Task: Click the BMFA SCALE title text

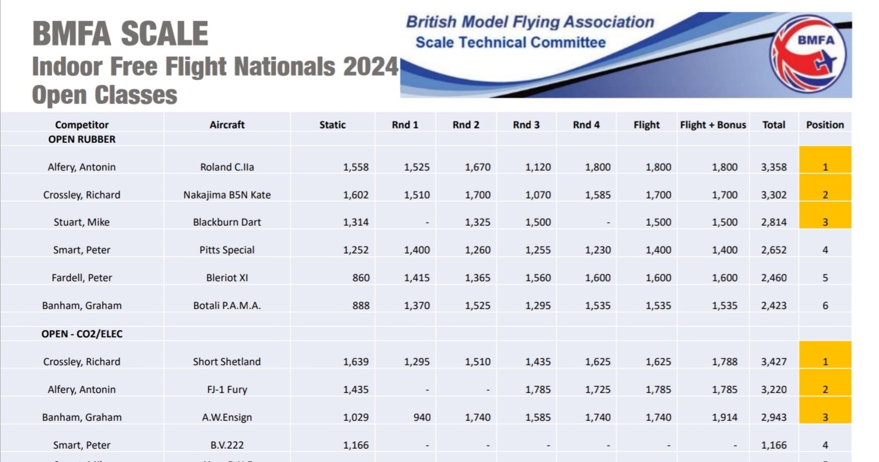Action: [120, 33]
